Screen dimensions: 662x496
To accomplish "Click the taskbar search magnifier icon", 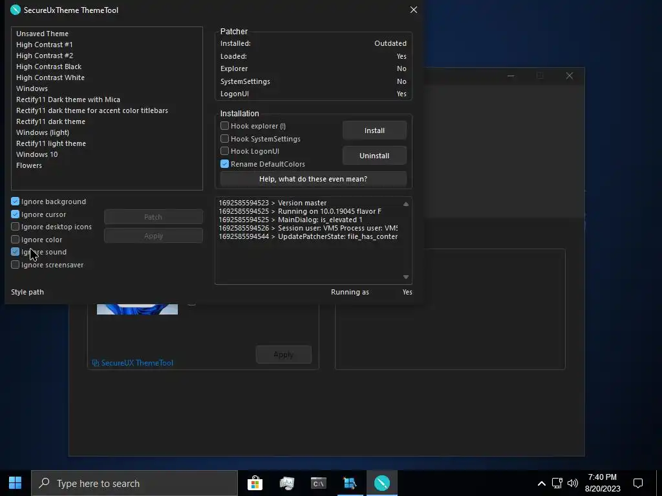I will click(x=45, y=482).
